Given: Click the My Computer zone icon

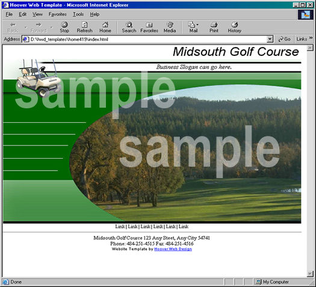Looking at the screenshot, I should click(x=258, y=282).
